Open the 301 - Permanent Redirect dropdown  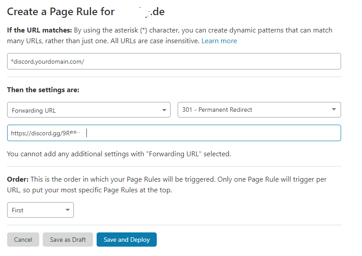(259, 110)
